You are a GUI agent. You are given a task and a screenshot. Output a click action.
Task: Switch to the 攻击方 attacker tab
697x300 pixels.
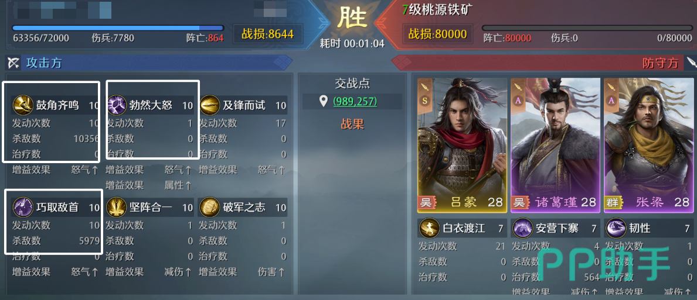[43, 63]
